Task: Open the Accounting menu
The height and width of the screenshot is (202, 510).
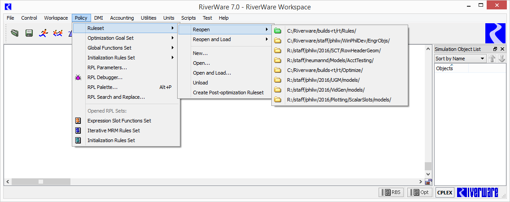Action: click(x=122, y=18)
